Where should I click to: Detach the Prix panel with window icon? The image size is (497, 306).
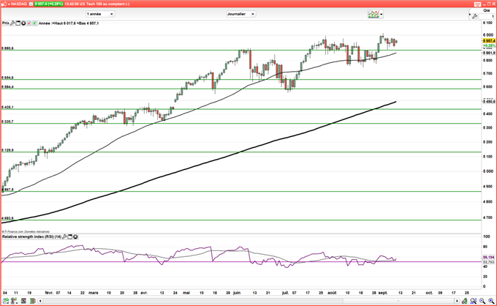click(18, 23)
